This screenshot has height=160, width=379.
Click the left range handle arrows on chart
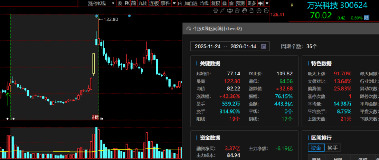click(x=10, y=118)
